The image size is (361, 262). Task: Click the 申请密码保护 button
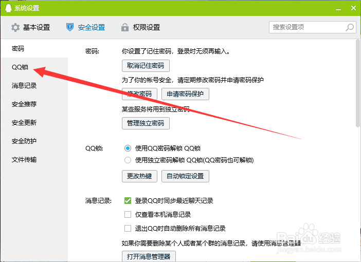point(185,94)
